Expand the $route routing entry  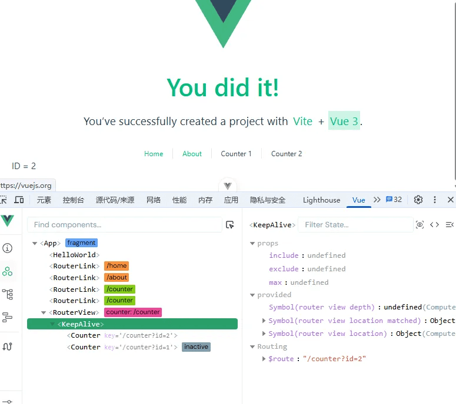click(264, 359)
